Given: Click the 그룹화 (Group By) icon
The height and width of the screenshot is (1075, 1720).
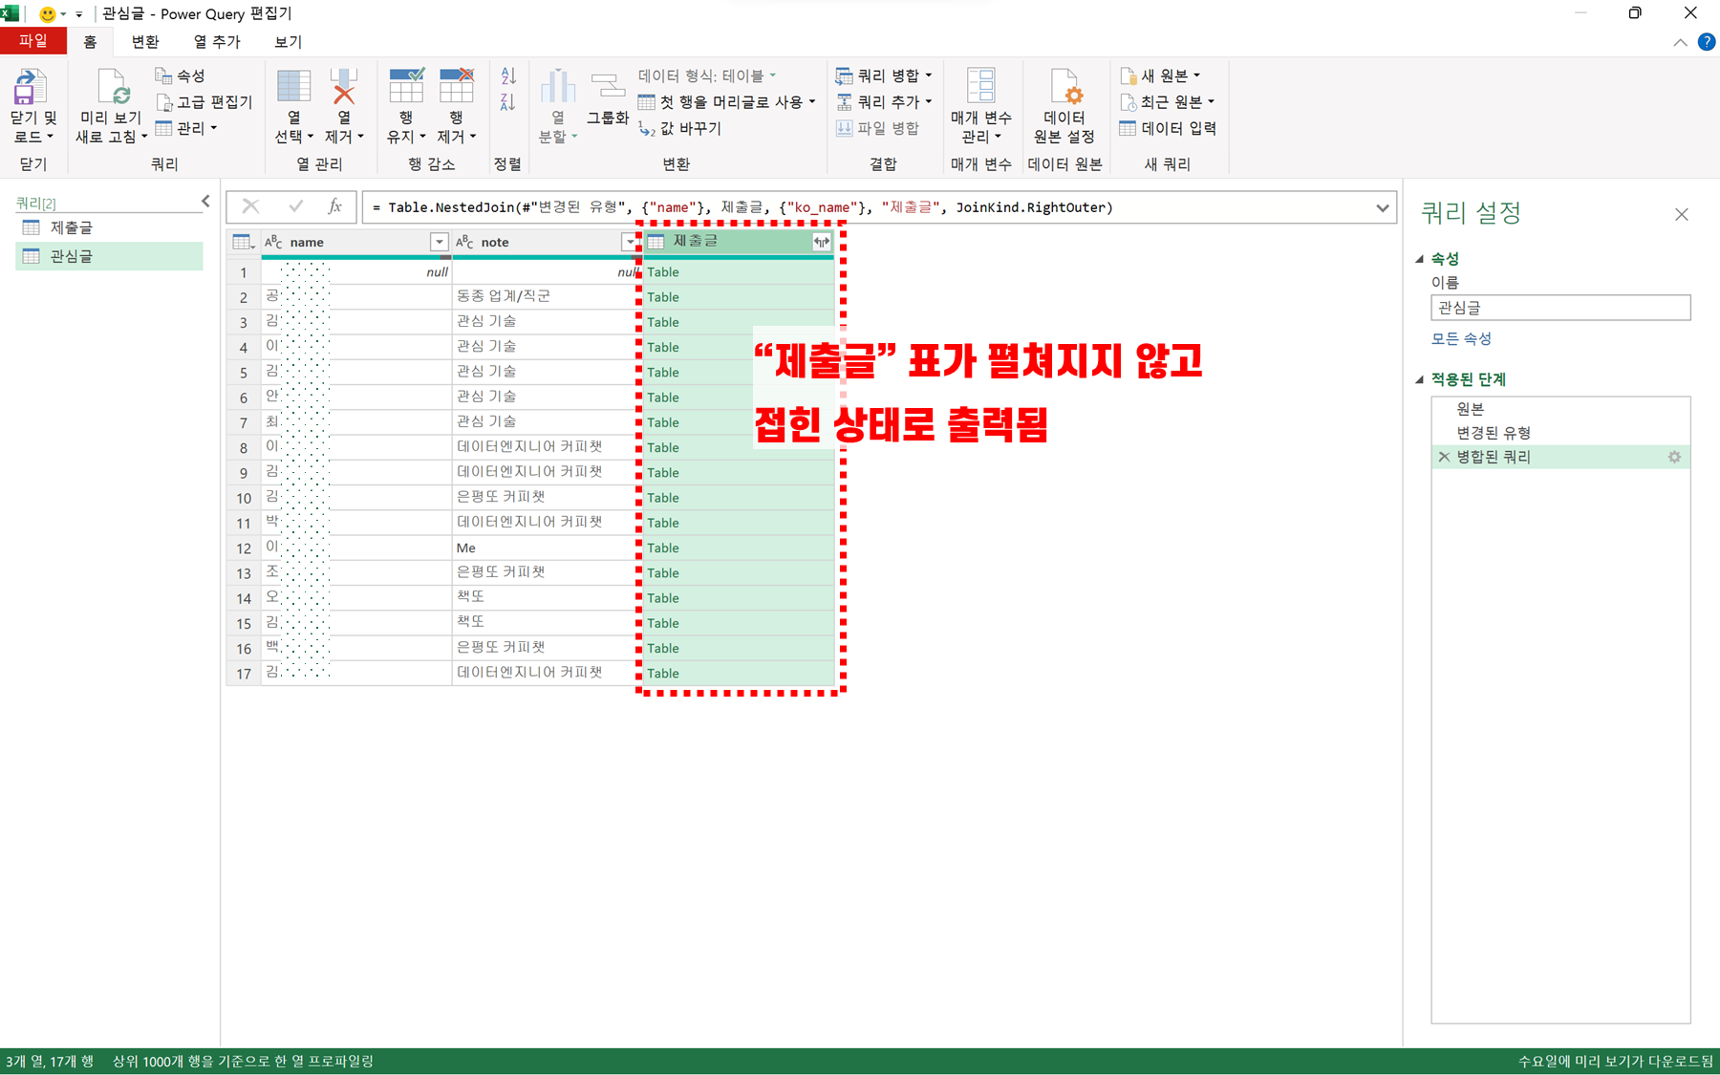Looking at the screenshot, I should click(608, 86).
